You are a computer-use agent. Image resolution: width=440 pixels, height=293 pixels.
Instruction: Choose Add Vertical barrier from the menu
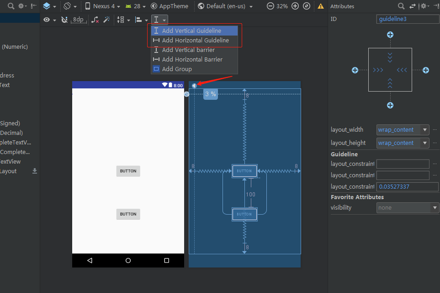coord(195,50)
